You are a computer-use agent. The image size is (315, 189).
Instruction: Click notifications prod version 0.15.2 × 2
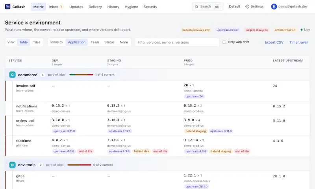coord(193,105)
